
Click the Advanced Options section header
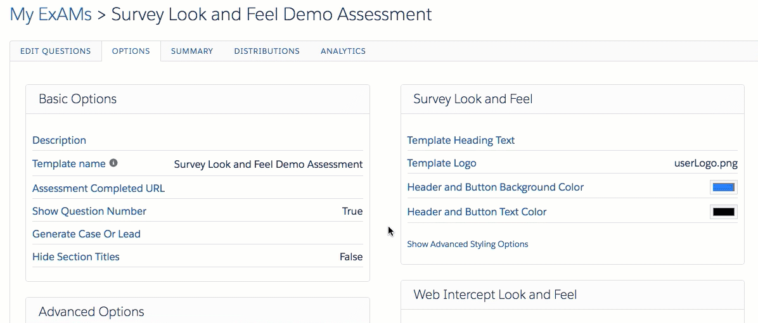coord(91,312)
